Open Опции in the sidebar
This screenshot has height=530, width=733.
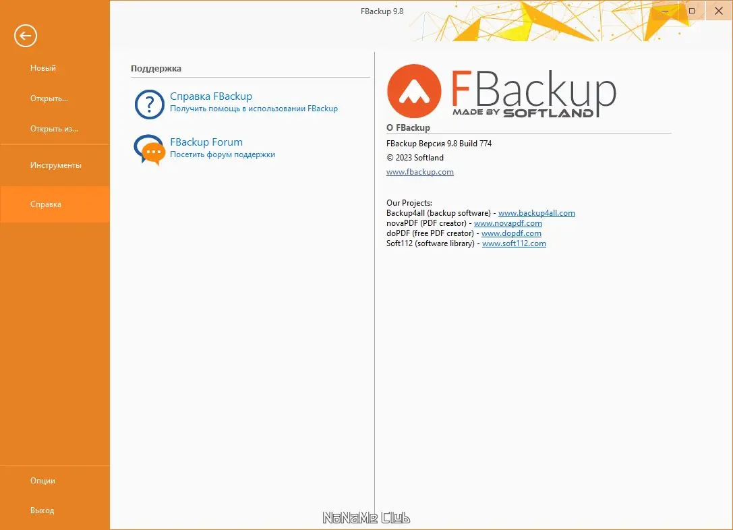(42, 481)
